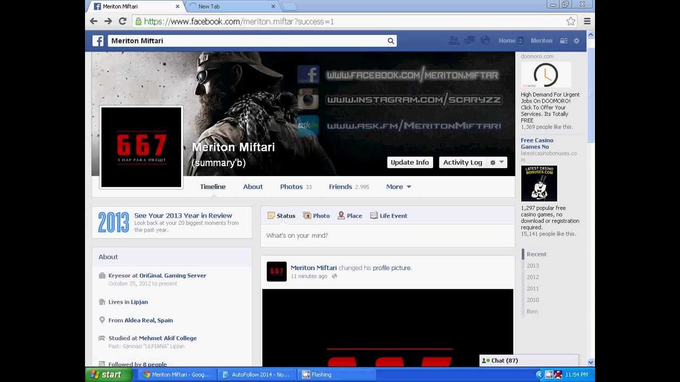Image resolution: width=680 pixels, height=382 pixels.
Task: Go back with the browser back arrow
Action: 93,21
